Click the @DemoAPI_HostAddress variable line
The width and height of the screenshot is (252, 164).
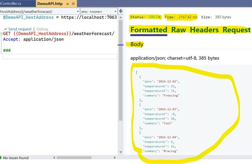click(60, 17)
